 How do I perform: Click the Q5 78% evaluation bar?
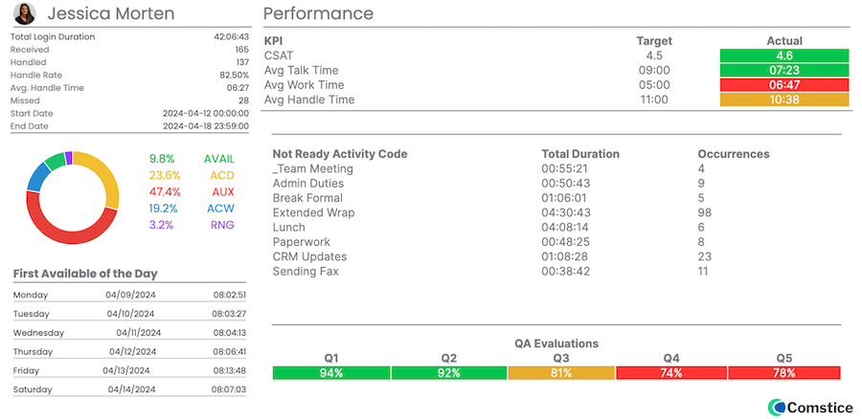pyautogui.click(x=783, y=373)
